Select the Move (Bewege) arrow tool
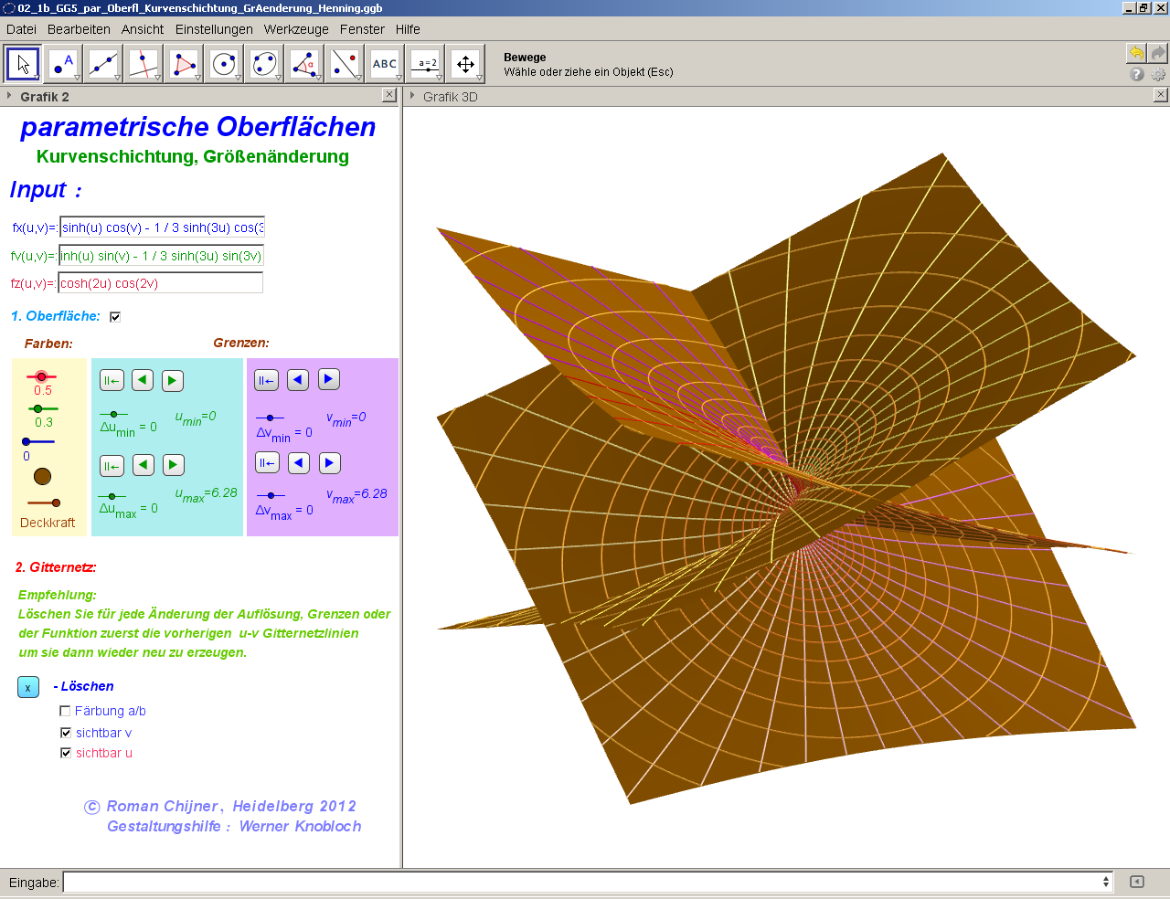1170x899 pixels. pos(23,64)
